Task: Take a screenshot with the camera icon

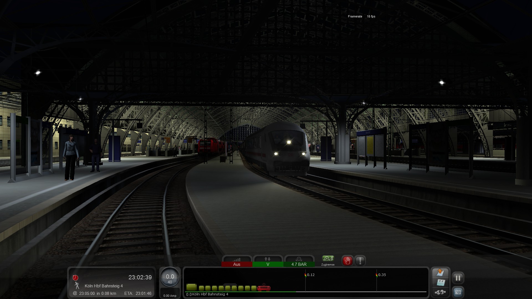Action: coord(458,292)
